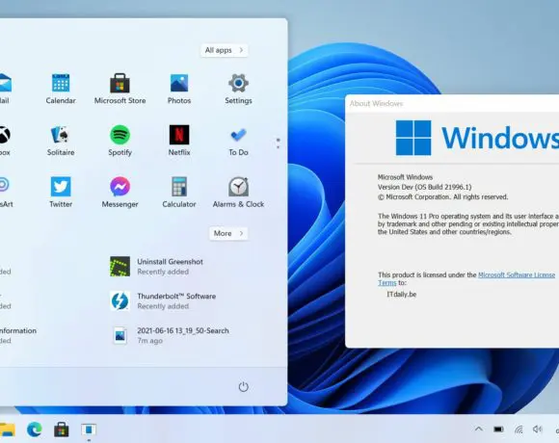This screenshot has height=443, width=559.
Task: Open the 2021-06-16 13_19_50-Search image file
Action: (x=169, y=335)
